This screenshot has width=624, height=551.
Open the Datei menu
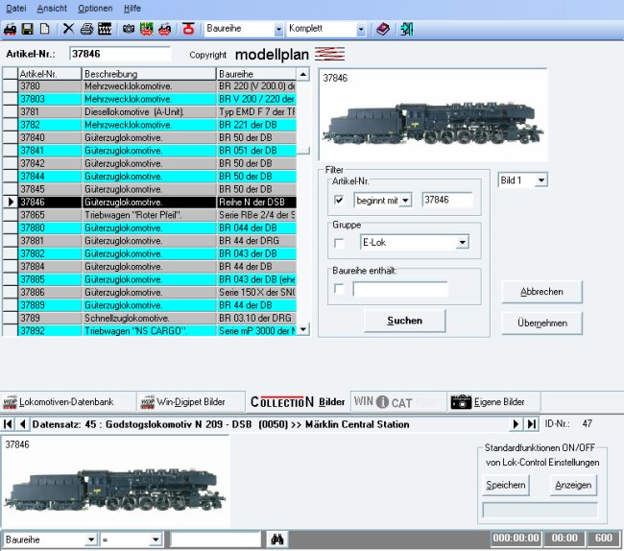pyautogui.click(x=16, y=9)
